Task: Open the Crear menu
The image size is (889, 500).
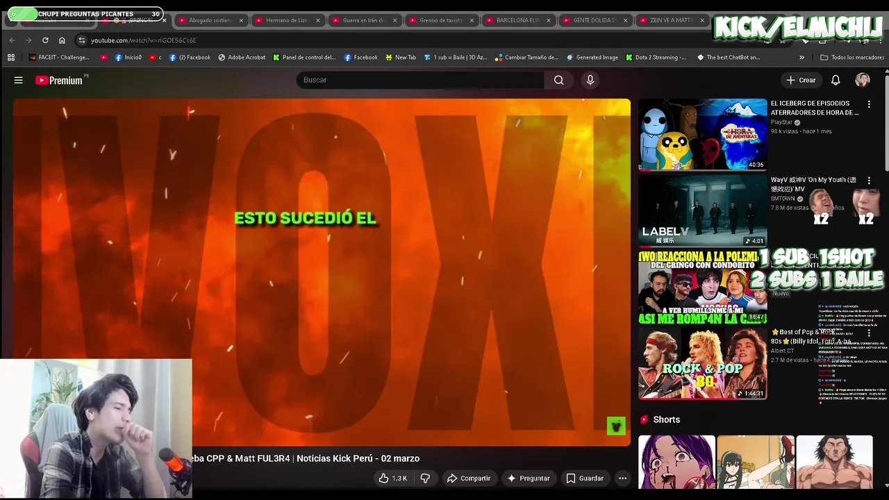Action: [801, 80]
